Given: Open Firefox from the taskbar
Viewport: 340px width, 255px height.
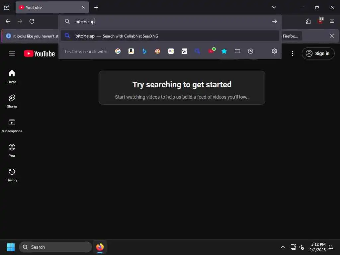Looking at the screenshot, I should 100,247.
